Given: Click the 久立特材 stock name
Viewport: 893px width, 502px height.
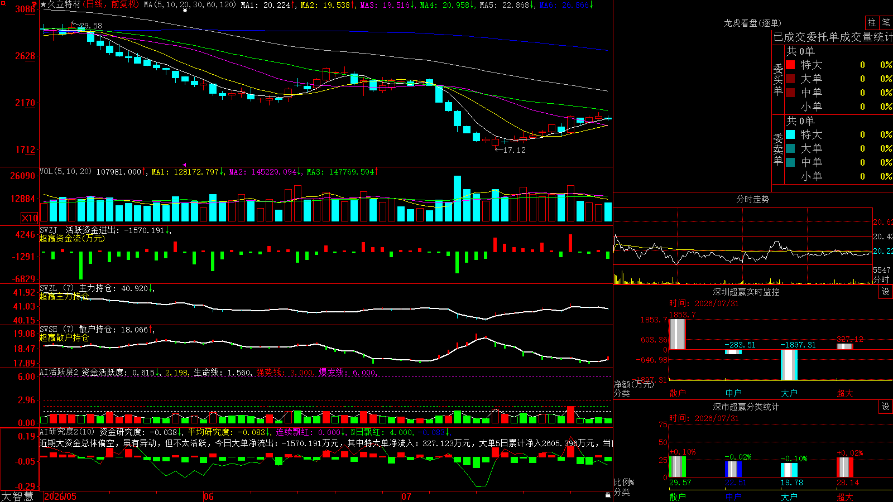Looking at the screenshot, I should [64, 4].
